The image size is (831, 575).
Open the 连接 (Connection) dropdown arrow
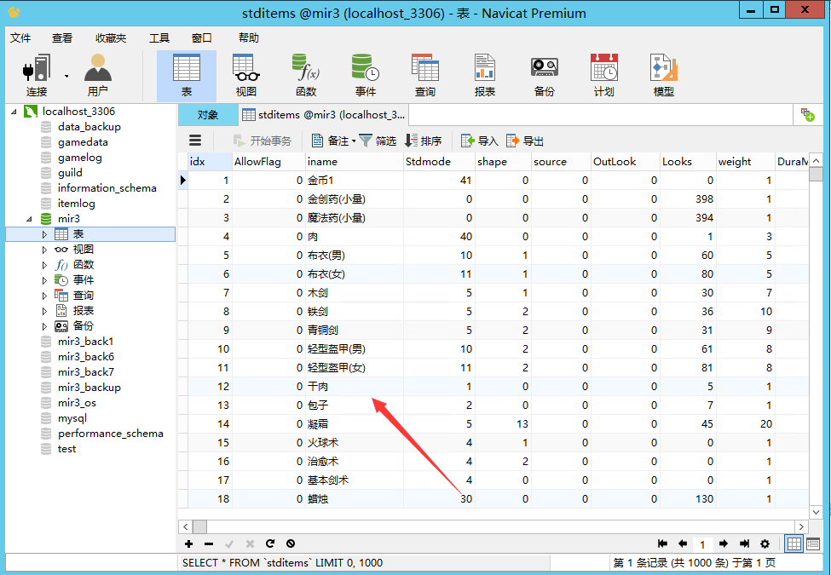pyautogui.click(x=66, y=75)
